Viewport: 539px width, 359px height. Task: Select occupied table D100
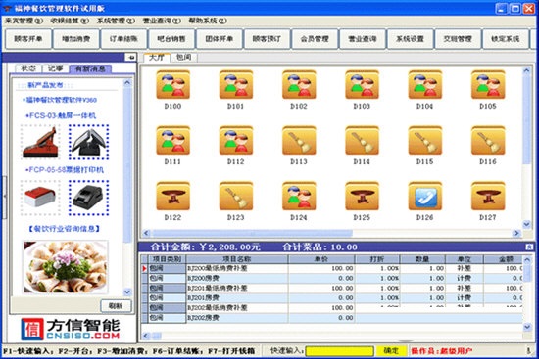[172, 84]
